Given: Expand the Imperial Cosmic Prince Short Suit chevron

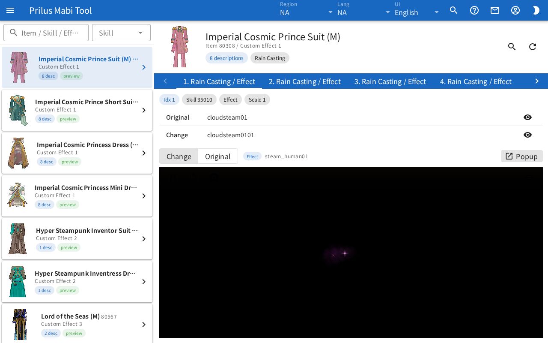Looking at the screenshot, I should tap(144, 110).
